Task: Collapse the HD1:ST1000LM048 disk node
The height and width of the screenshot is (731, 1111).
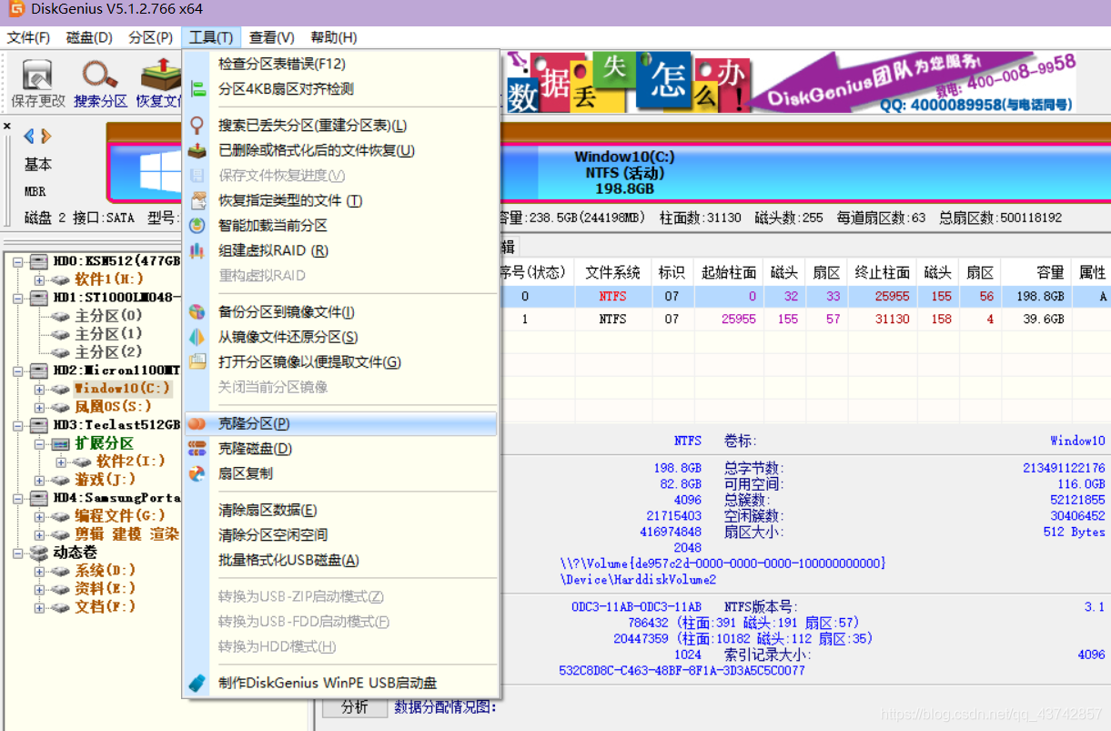Action: 18,298
